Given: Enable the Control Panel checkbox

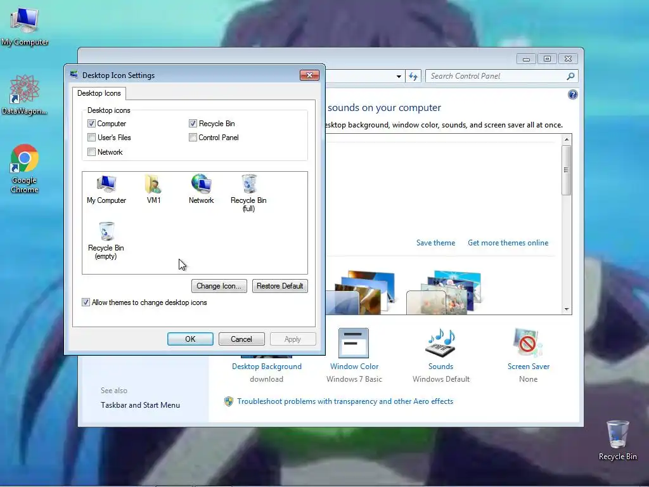Looking at the screenshot, I should pyautogui.click(x=193, y=138).
